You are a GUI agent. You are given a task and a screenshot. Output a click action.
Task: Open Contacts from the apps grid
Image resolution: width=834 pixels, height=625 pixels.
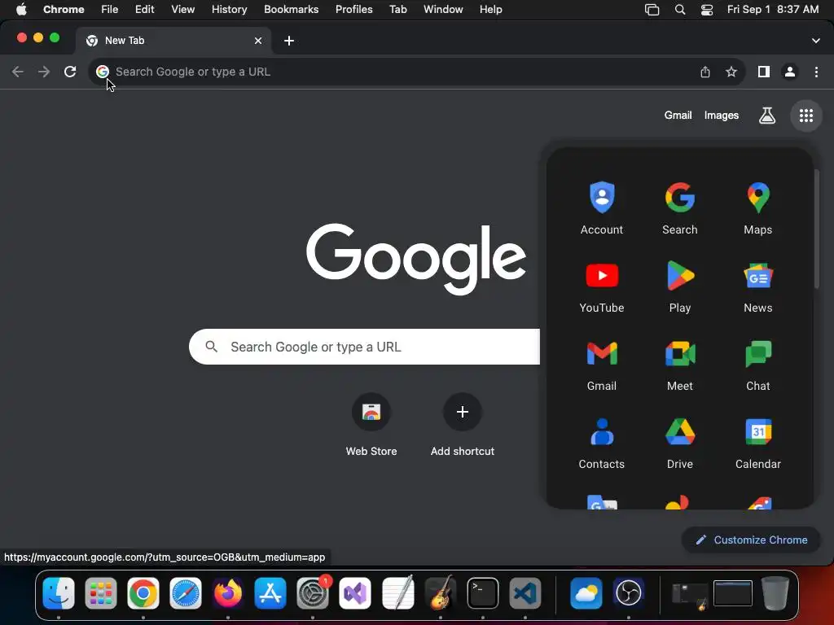coord(602,443)
